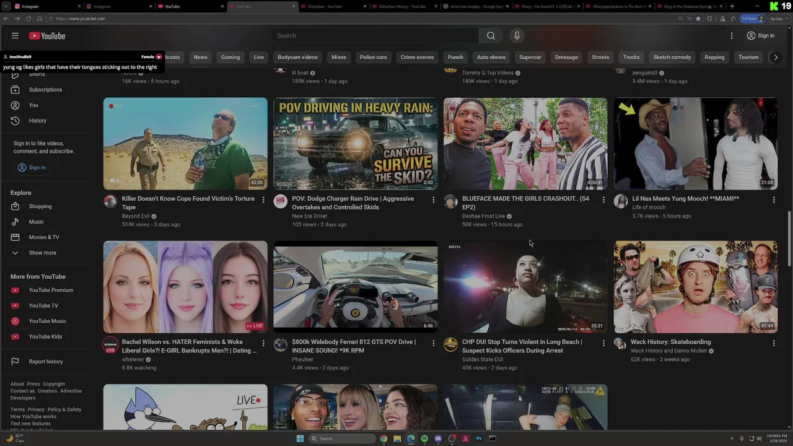Open the YouTube hamburger guide menu

[x=15, y=36]
